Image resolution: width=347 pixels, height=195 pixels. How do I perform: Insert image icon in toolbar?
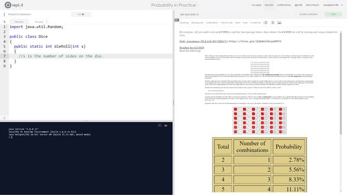pos(280,23)
